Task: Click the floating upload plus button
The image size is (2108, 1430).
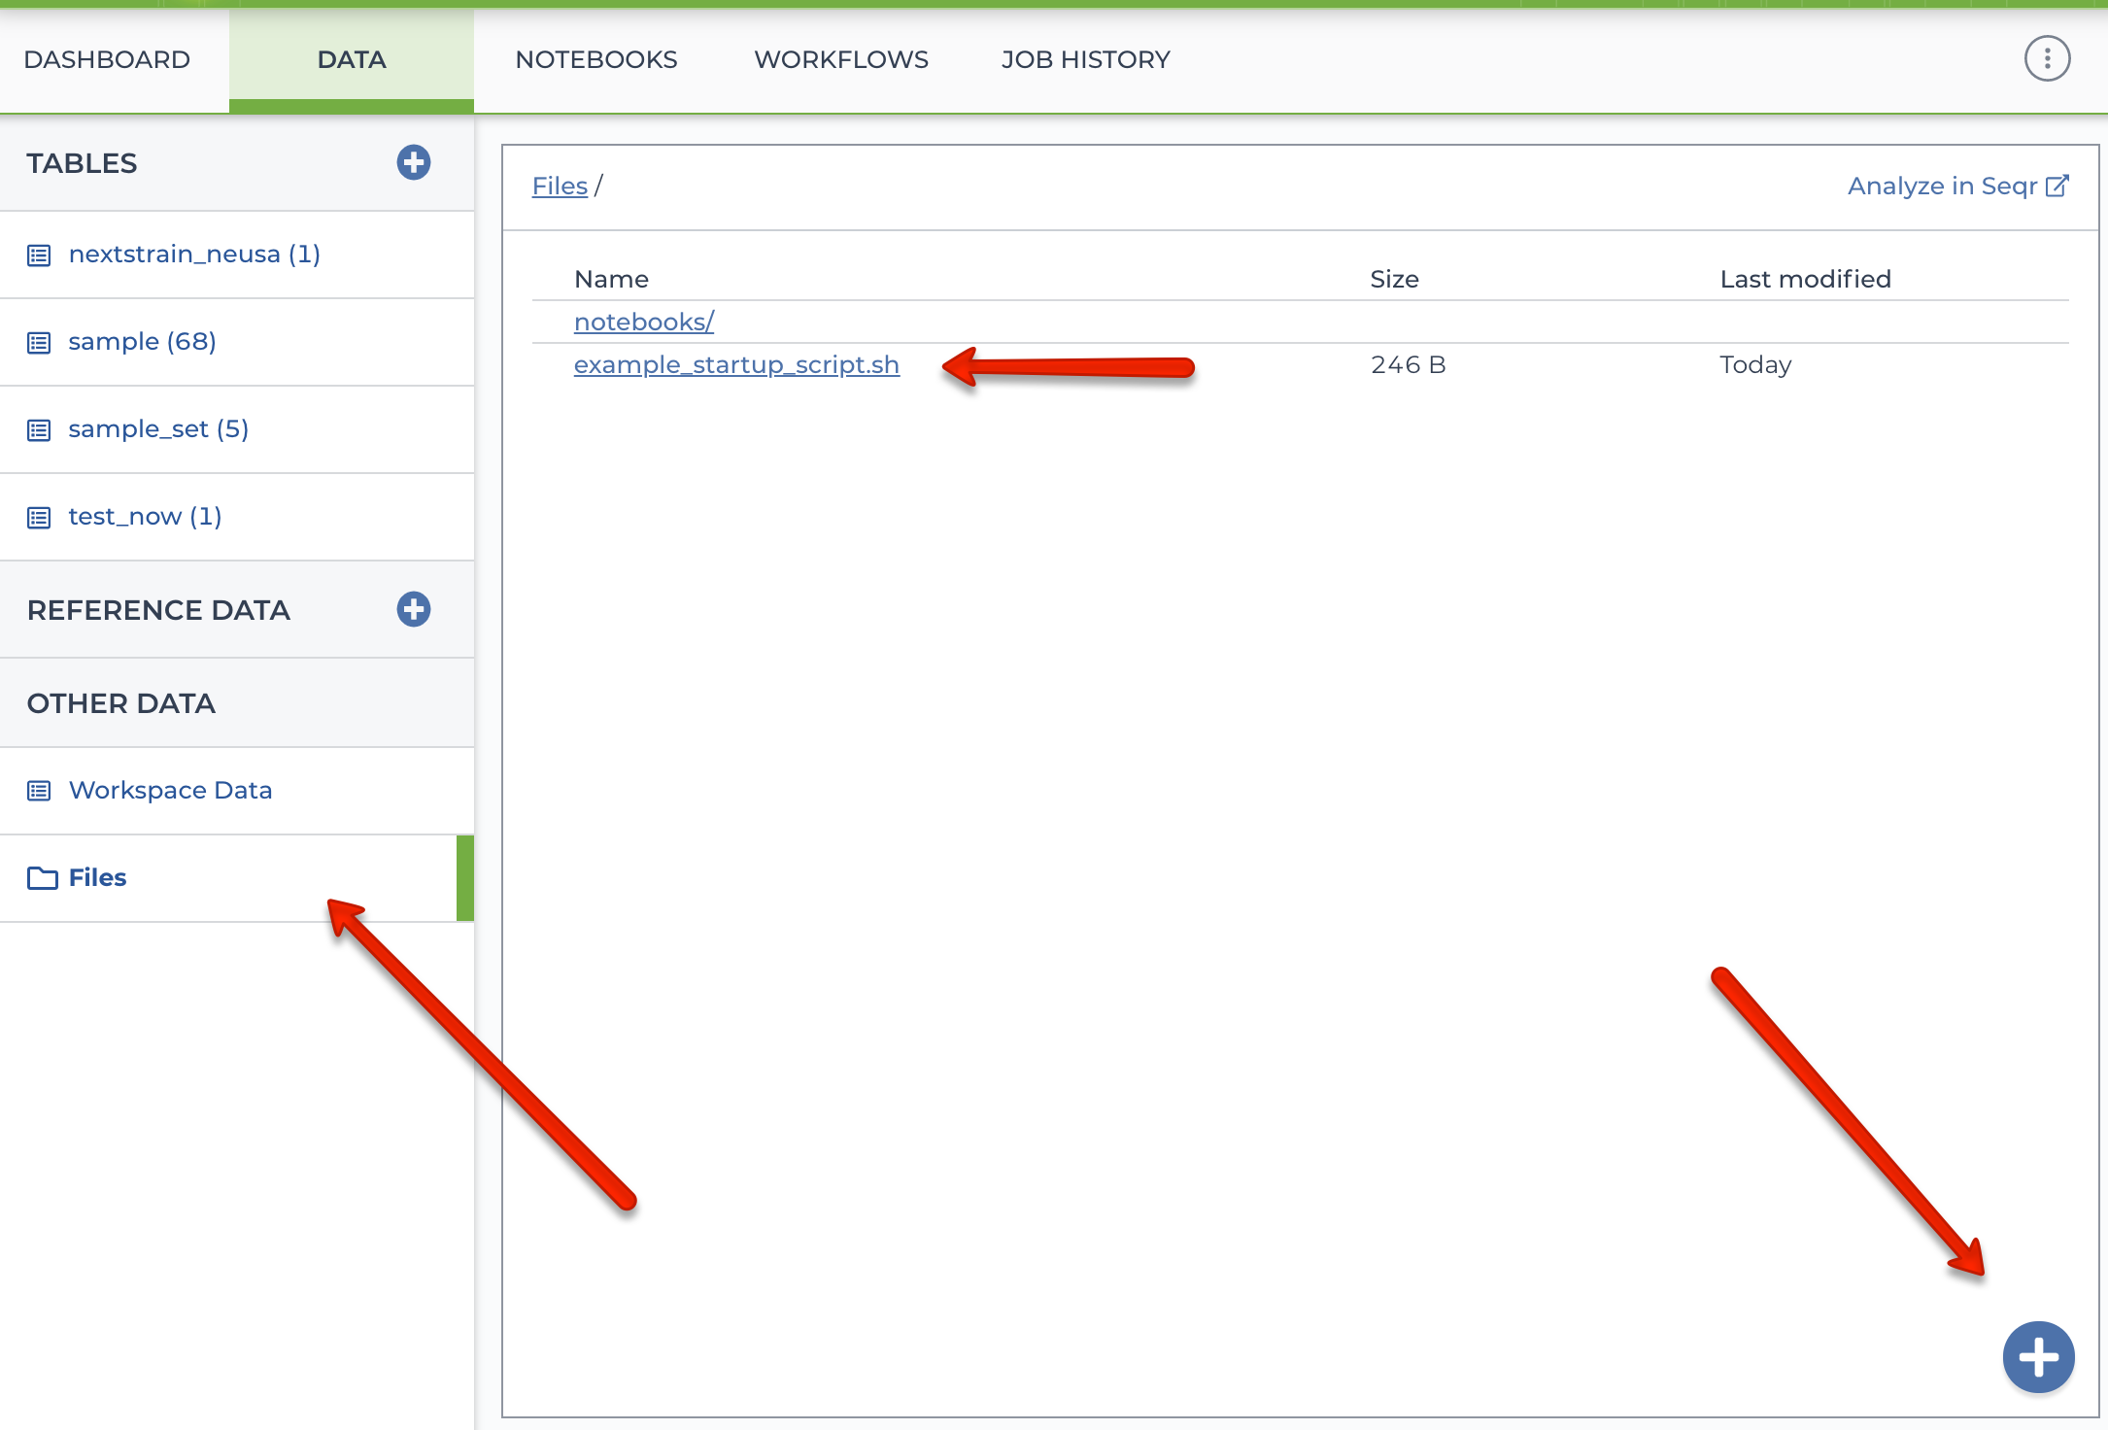Action: click(x=2038, y=1357)
